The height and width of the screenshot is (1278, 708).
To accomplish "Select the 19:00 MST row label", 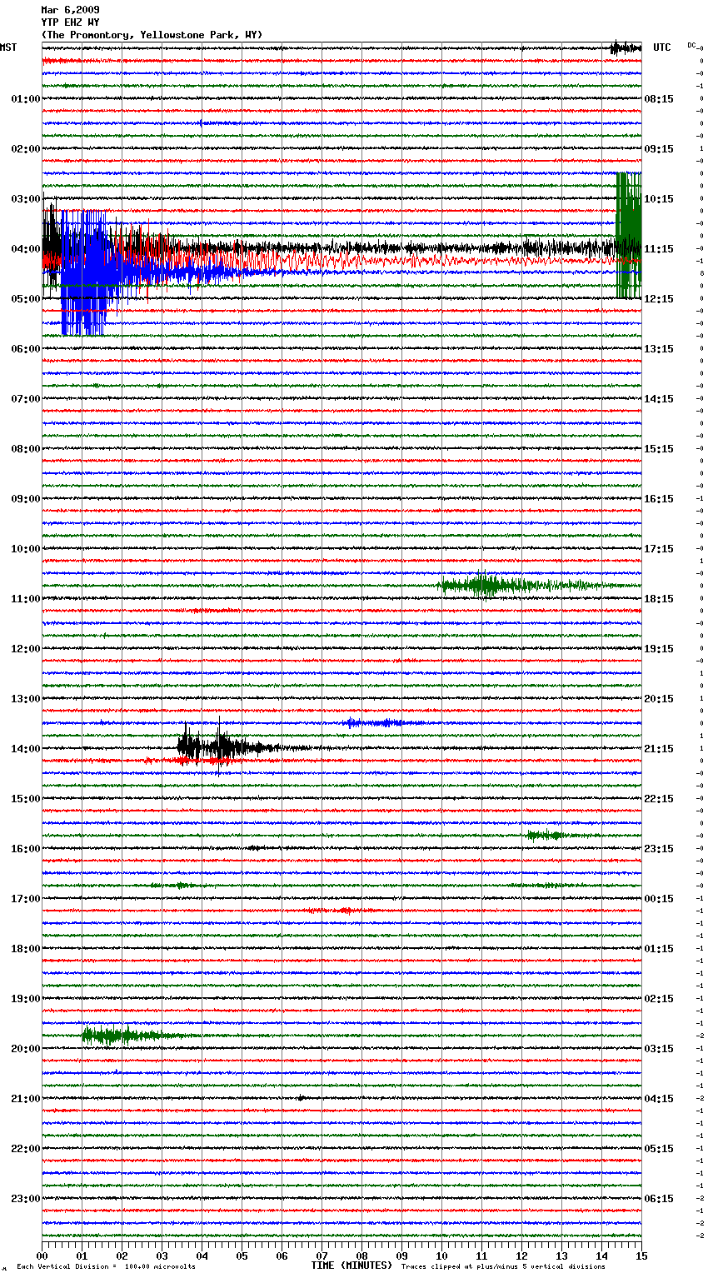I will pyautogui.click(x=25, y=999).
